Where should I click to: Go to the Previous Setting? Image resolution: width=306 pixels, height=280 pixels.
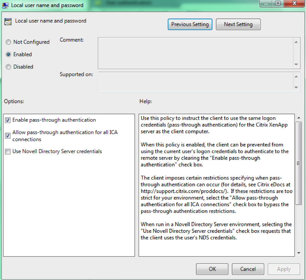pyautogui.click(x=190, y=24)
